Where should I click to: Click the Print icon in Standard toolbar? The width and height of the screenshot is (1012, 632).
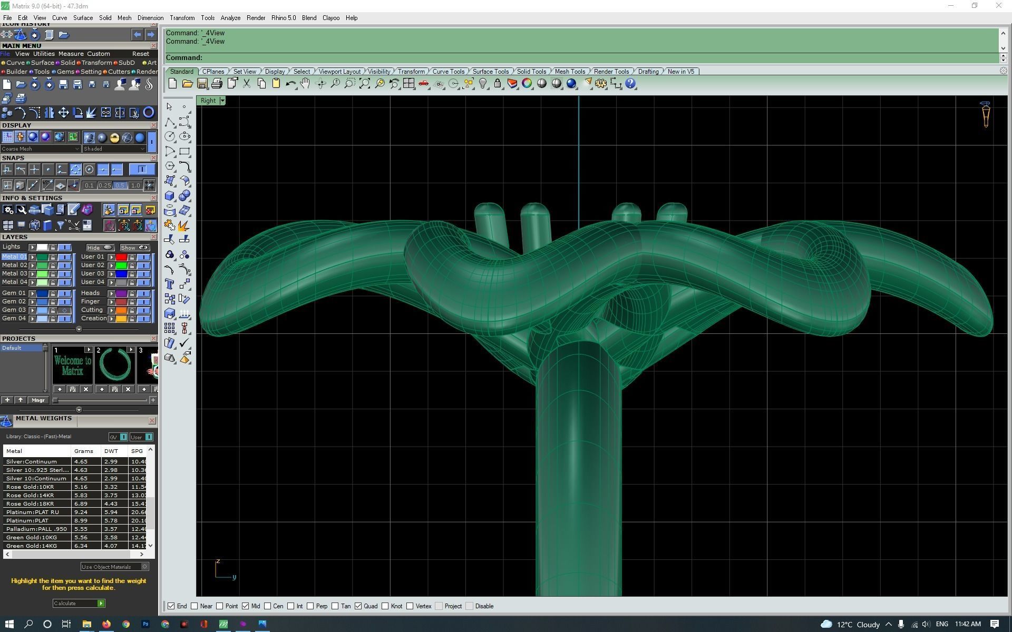click(x=217, y=84)
